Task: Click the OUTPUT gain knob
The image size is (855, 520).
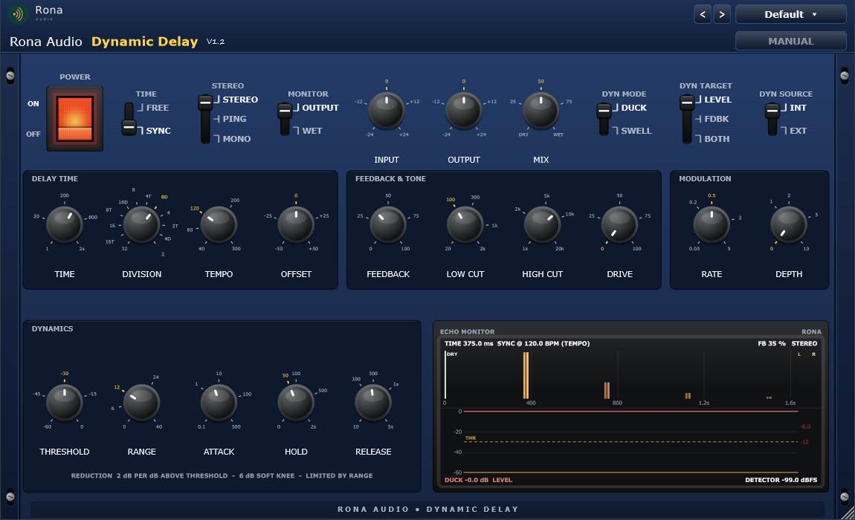Action: pyautogui.click(x=463, y=111)
